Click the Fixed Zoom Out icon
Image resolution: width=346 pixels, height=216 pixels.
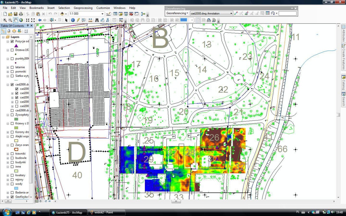(33, 20)
